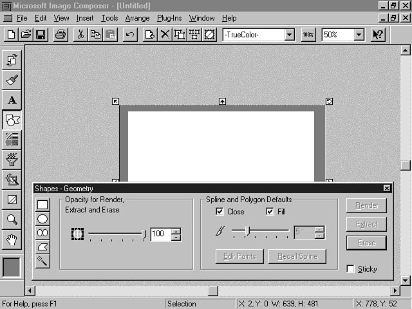Choose the Oval shape tool
The image size is (412, 309).
click(x=42, y=219)
